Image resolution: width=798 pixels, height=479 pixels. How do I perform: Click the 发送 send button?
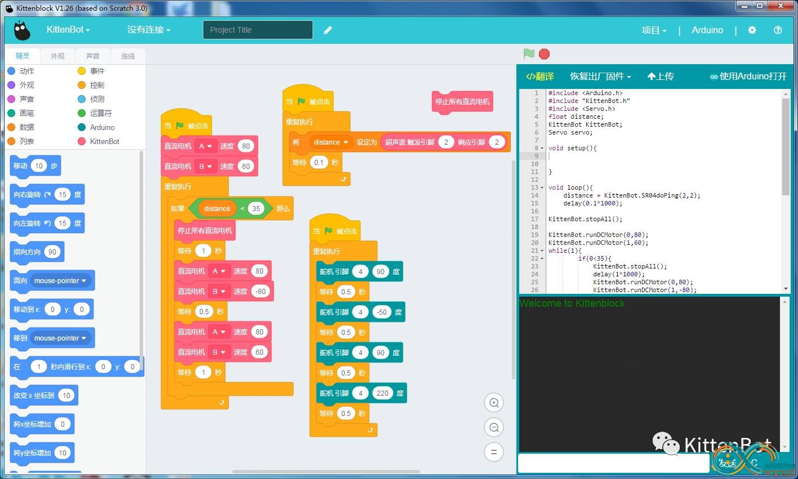click(x=728, y=463)
